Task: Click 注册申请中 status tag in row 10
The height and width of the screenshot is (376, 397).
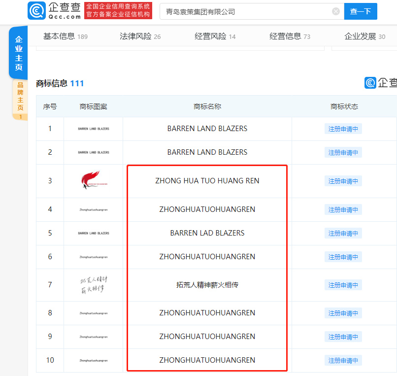Action: coord(343,361)
